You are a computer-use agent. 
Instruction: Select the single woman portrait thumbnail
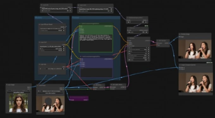tap(19, 103)
